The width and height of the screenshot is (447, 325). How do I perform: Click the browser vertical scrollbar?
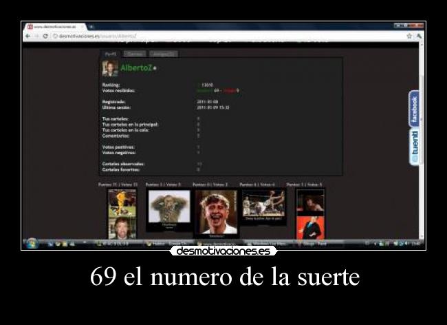click(422, 140)
